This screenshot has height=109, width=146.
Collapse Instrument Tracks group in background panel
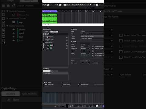tap(7, 18)
